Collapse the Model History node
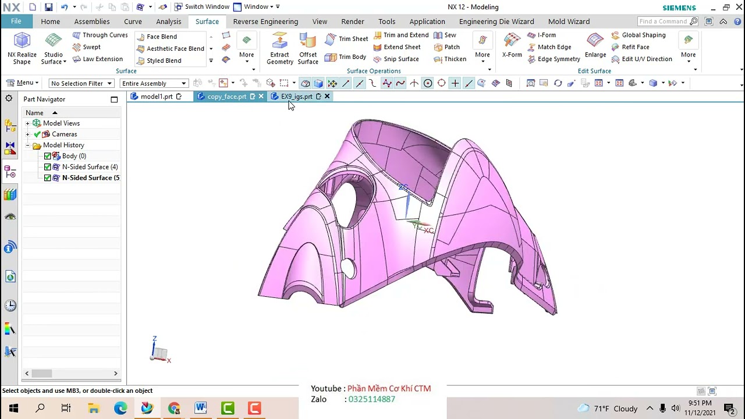 (x=27, y=145)
